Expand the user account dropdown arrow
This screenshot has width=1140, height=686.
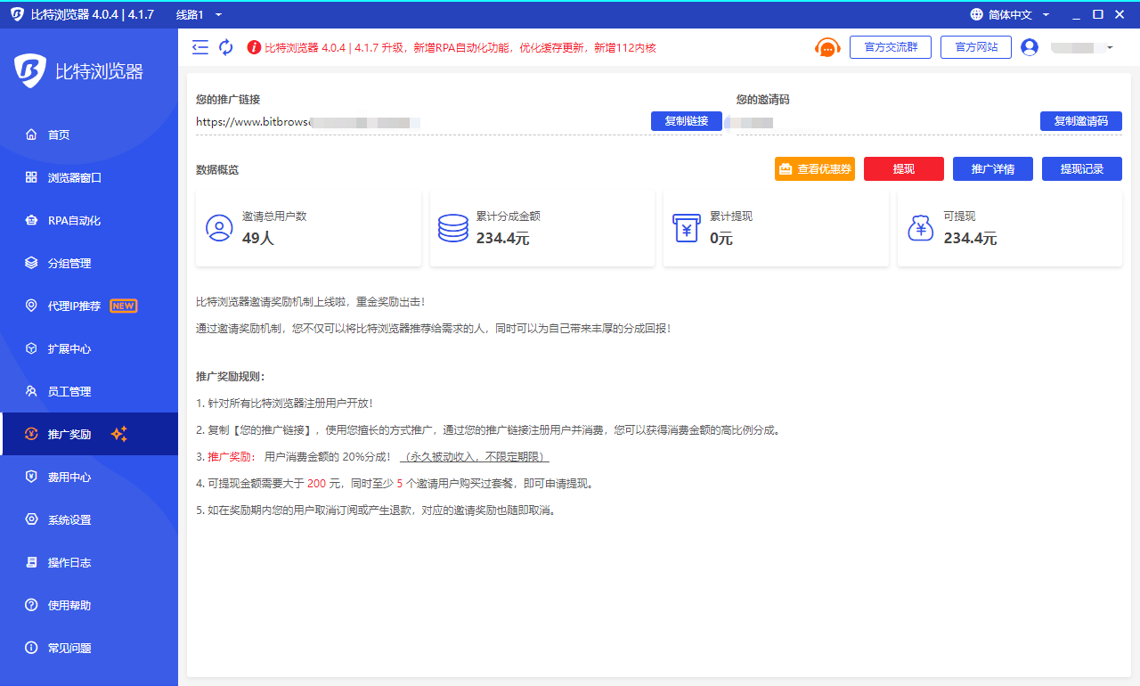pyautogui.click(x=1110, y=47)
